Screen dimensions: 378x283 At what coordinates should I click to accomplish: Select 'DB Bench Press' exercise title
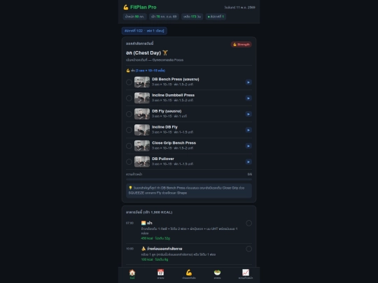click(176, 79)
